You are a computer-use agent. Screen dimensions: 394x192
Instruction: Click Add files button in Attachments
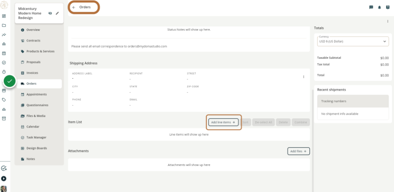point(298,151)
